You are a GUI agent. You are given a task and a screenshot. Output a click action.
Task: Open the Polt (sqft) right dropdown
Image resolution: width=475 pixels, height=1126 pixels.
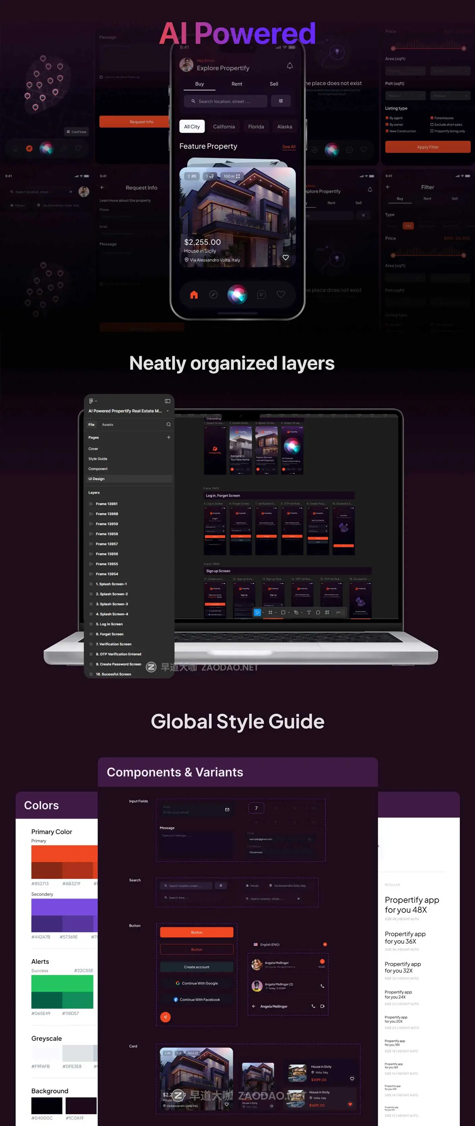pyautogui.click(x=450, y=96)
